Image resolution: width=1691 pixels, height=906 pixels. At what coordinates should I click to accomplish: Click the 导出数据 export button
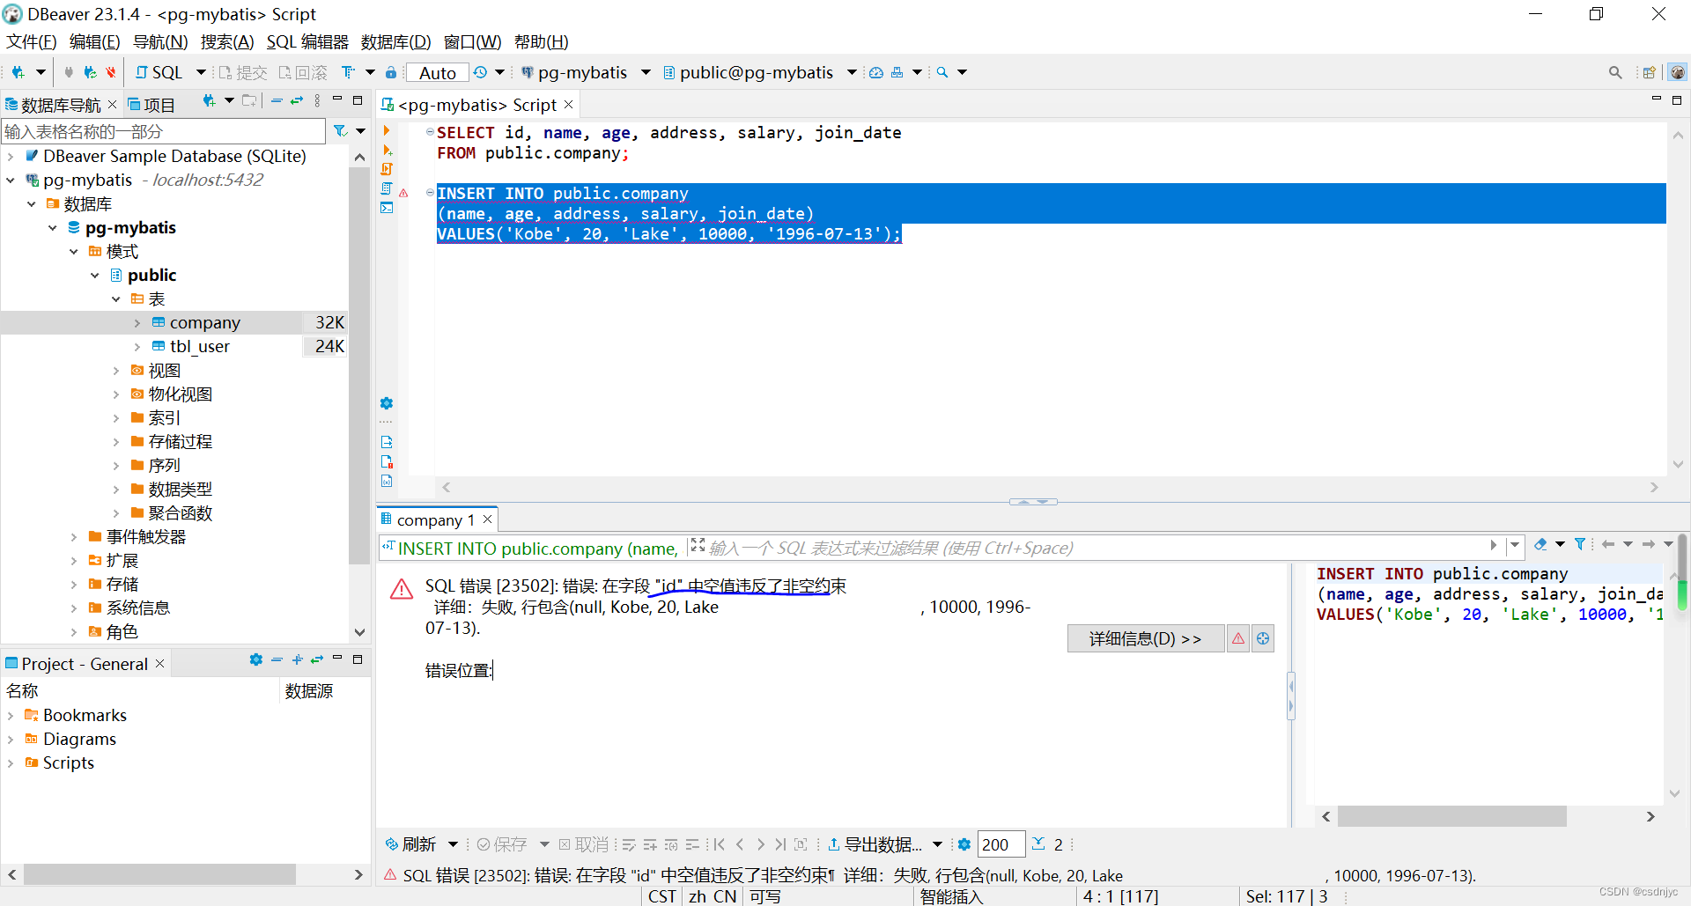pos(875,844)
